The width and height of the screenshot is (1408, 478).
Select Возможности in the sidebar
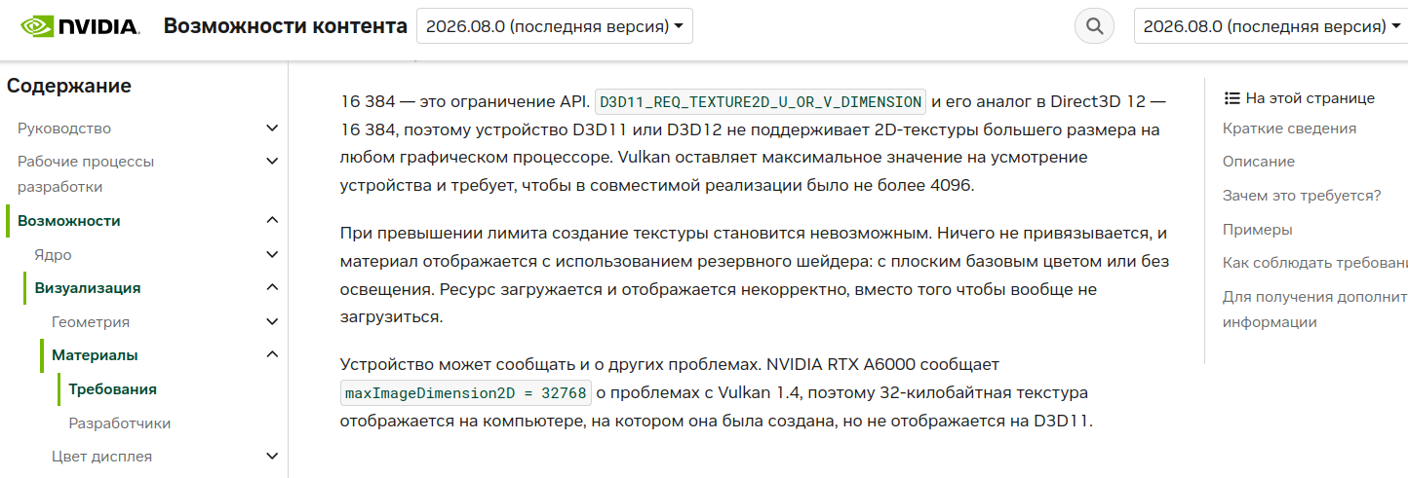coord(69,221)
